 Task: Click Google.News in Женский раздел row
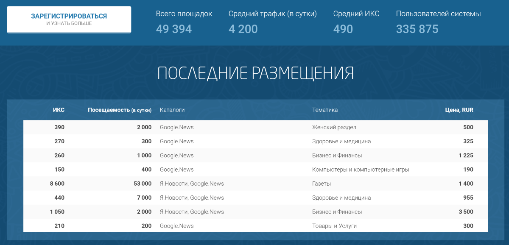(177, 127)
